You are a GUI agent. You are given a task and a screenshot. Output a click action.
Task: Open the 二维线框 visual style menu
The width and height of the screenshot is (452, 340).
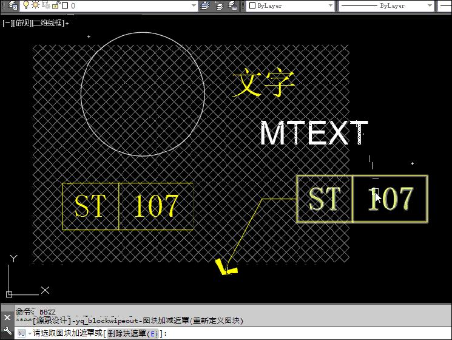pyautogui.click(x=47, y=23)
